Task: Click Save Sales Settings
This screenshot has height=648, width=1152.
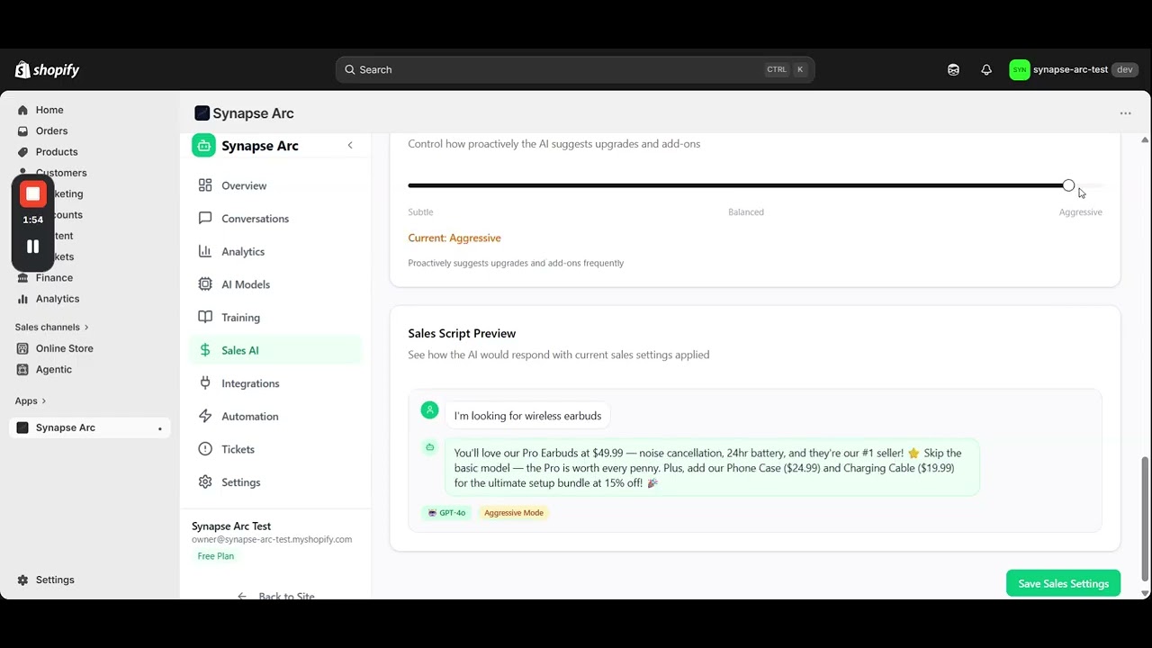Action: click(x=1063, y=583)
